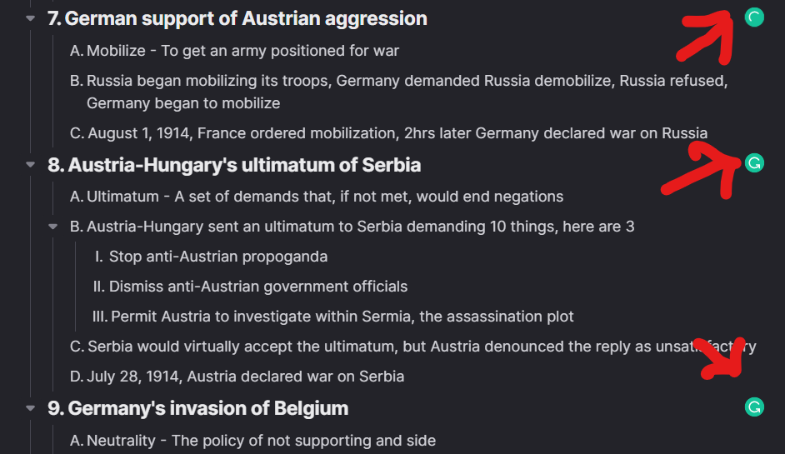The width and height of the screenshot is (785, 454).
Task: Click heading Austria-Hungary's ultimatum of Serbia
Action: tap(244, 165)
